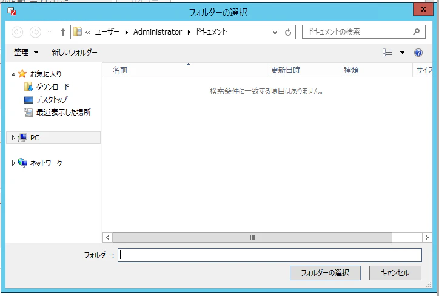Click the search magnifier icon

417,32
